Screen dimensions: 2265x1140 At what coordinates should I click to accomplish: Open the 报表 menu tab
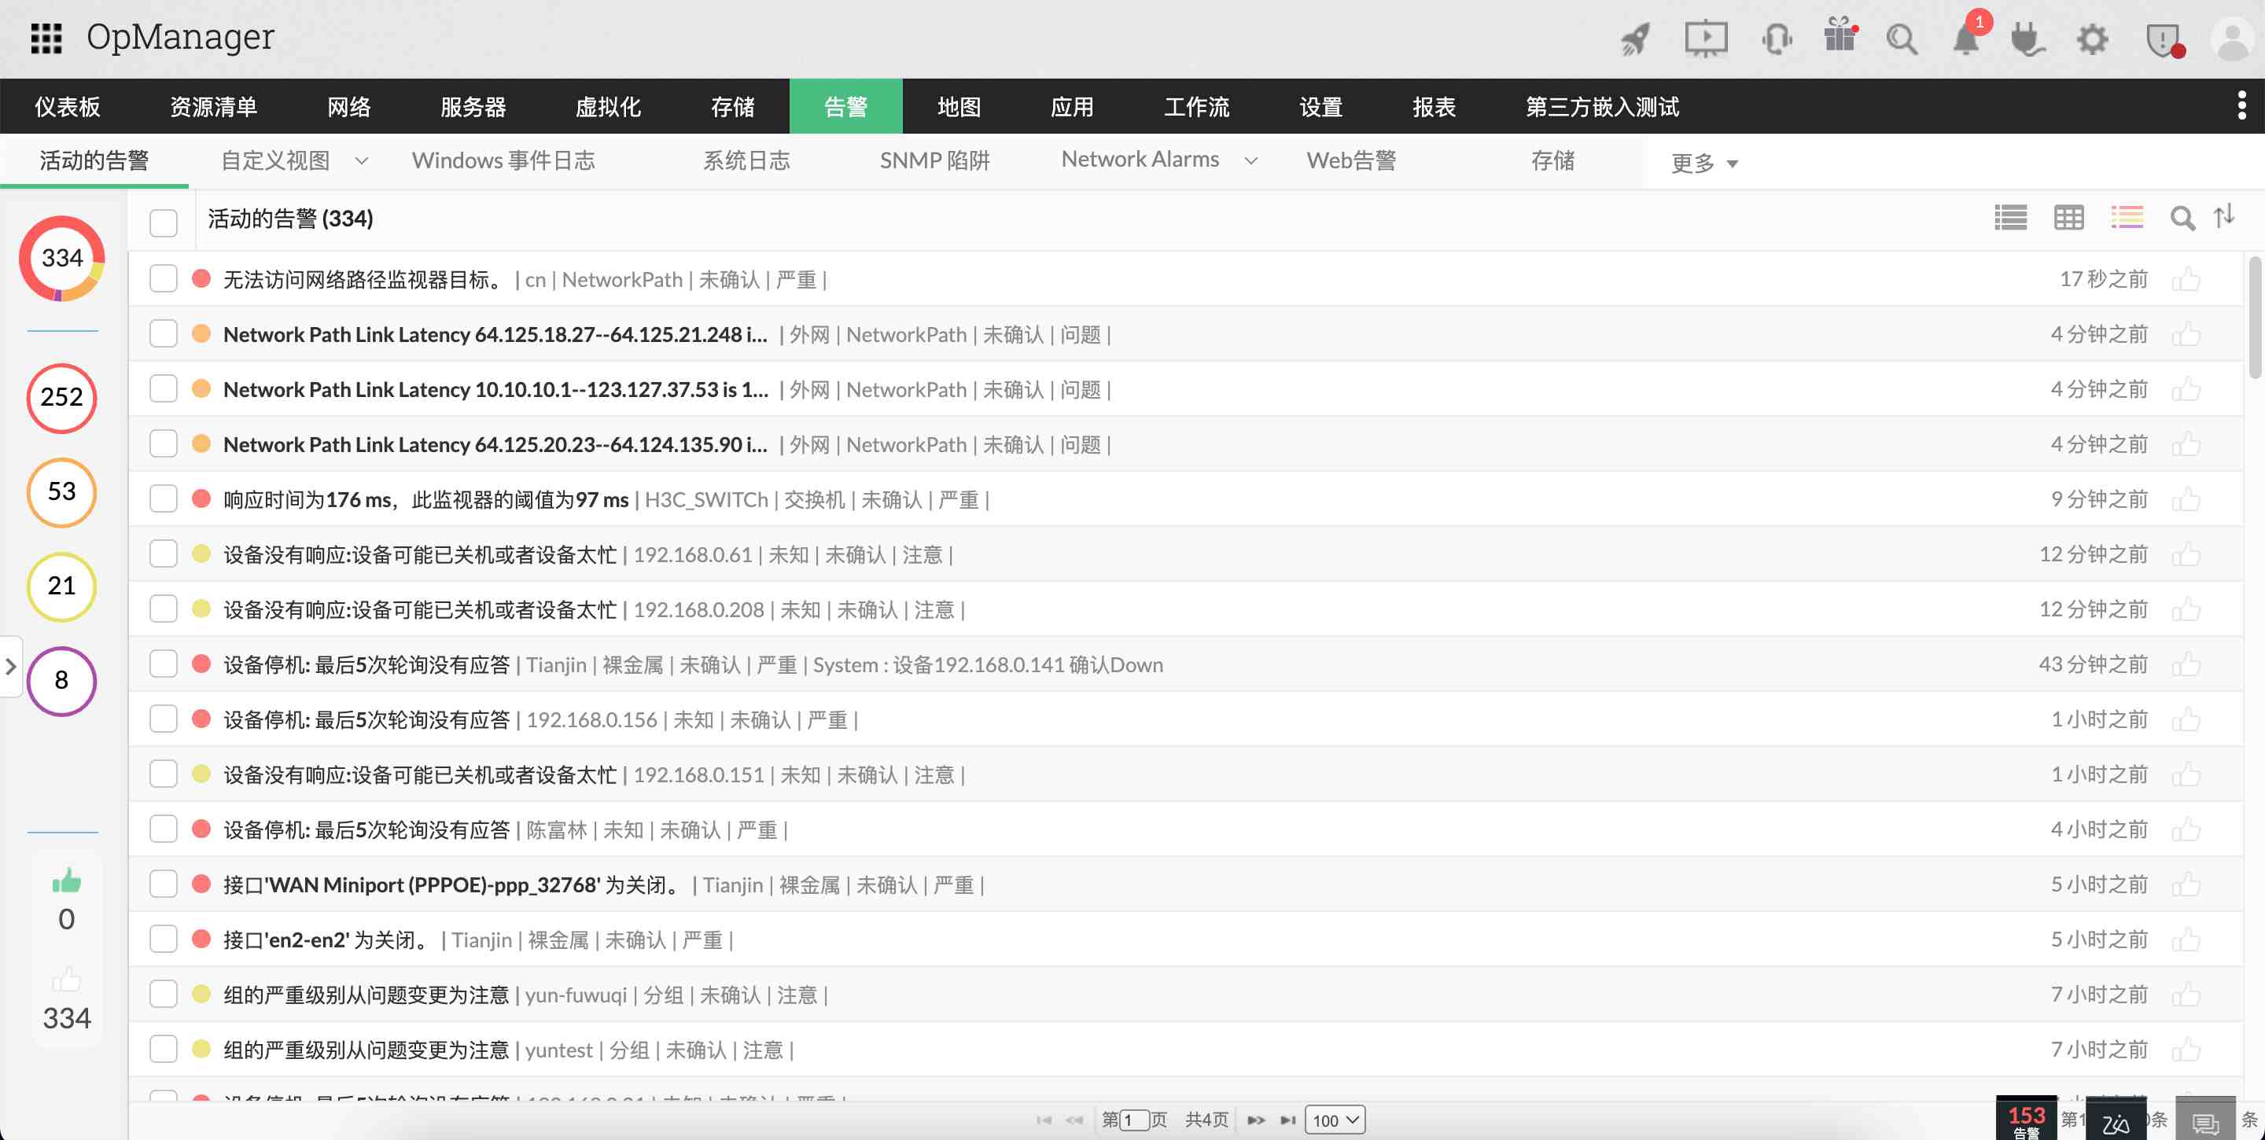pos(1433,107)
